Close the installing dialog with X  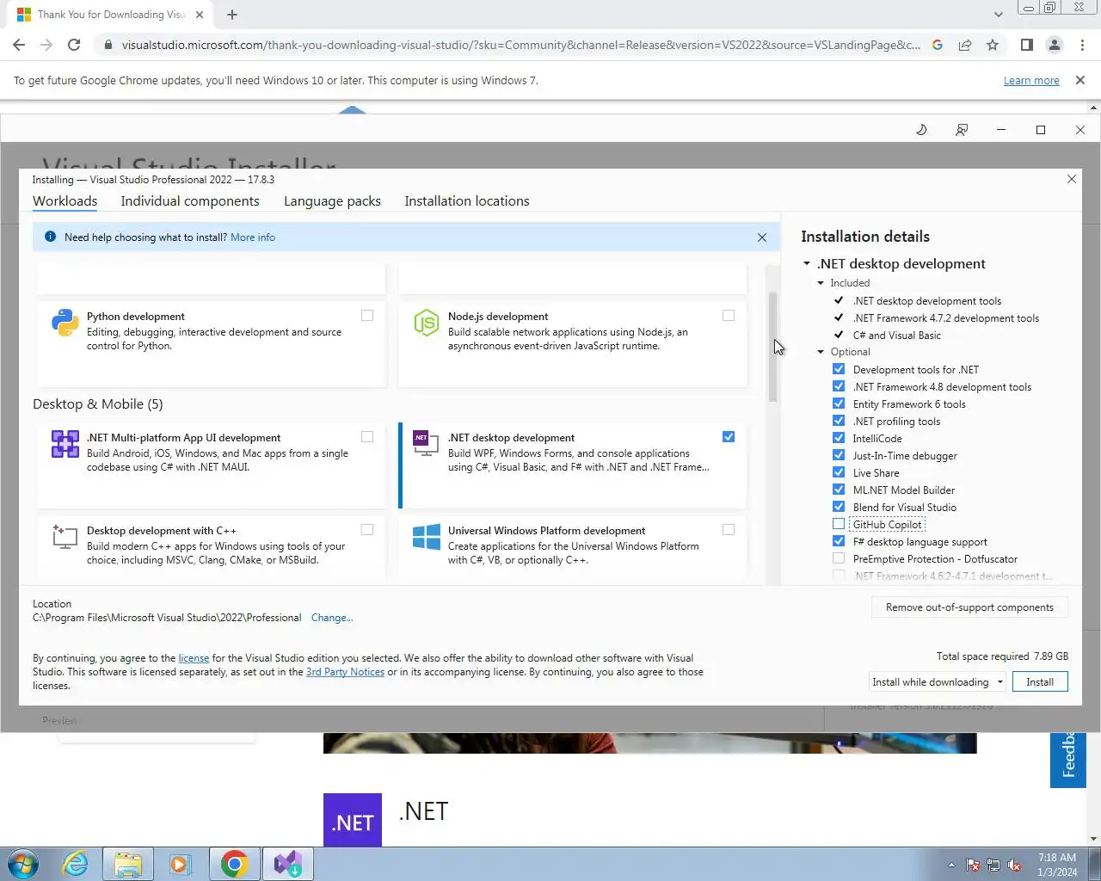[1072, 179]
